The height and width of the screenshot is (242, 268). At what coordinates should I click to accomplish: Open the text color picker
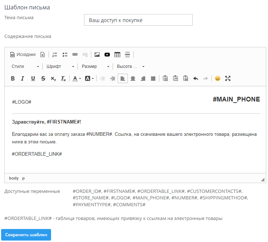pos(76,78)
